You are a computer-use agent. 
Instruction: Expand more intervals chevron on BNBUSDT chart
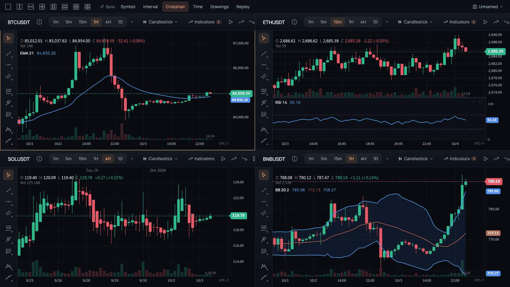pyautogui.click(x=387, y=159)
